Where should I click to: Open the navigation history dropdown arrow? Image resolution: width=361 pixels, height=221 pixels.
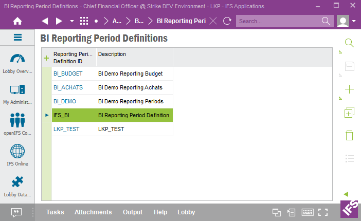point(71,21)
